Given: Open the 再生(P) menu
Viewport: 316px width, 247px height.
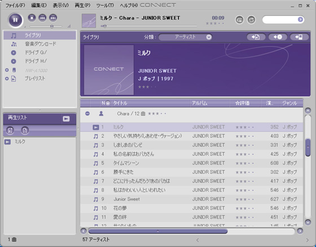Looking at the screenshot, I should (x=82, y=6).
